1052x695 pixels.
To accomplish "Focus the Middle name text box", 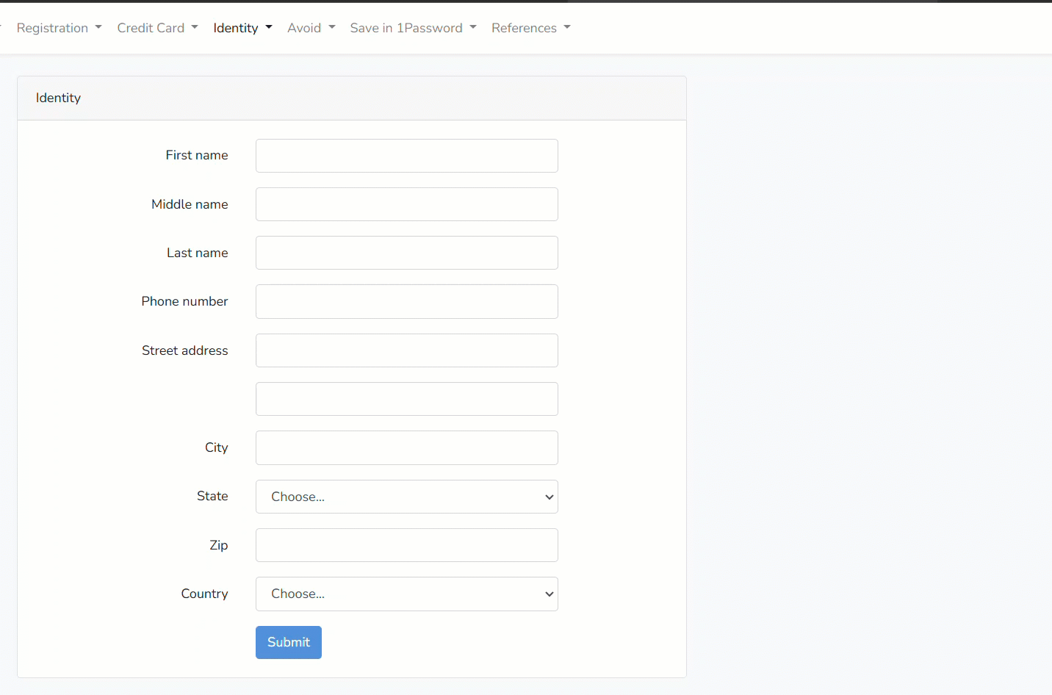I will click(x=406, y=204).
